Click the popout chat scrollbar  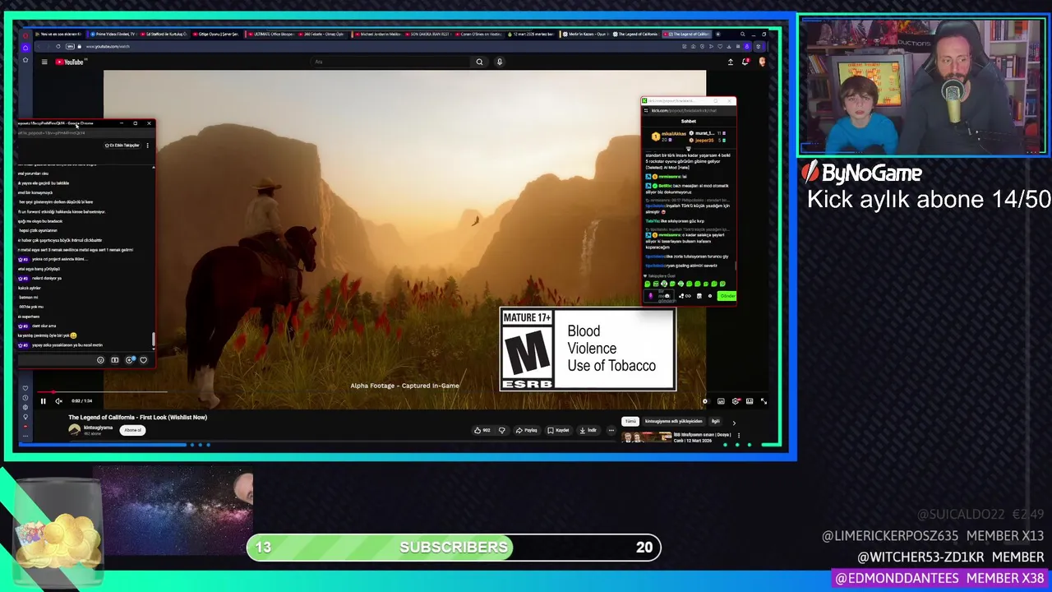pyautogui.click(x=153, y=339)
